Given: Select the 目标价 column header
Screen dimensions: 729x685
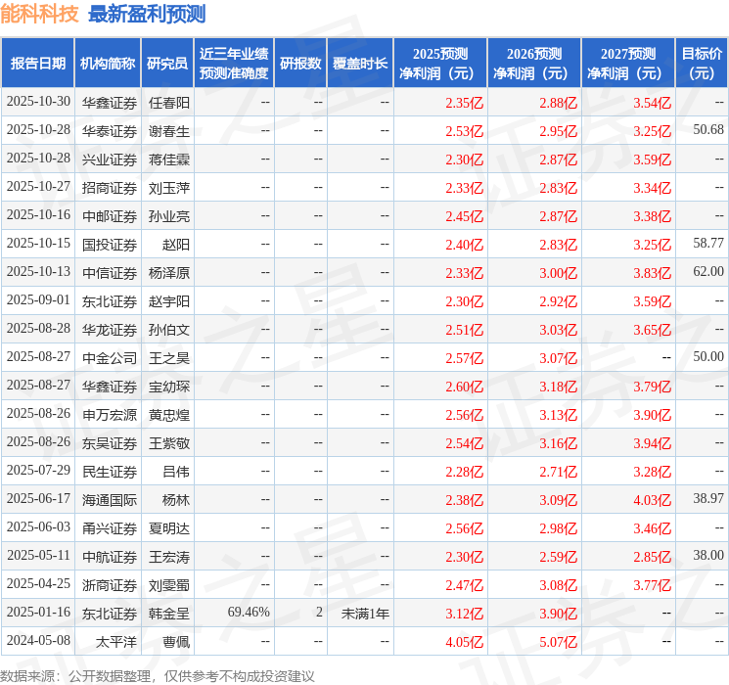Looking at the screenshot, I should pos(702,64).
